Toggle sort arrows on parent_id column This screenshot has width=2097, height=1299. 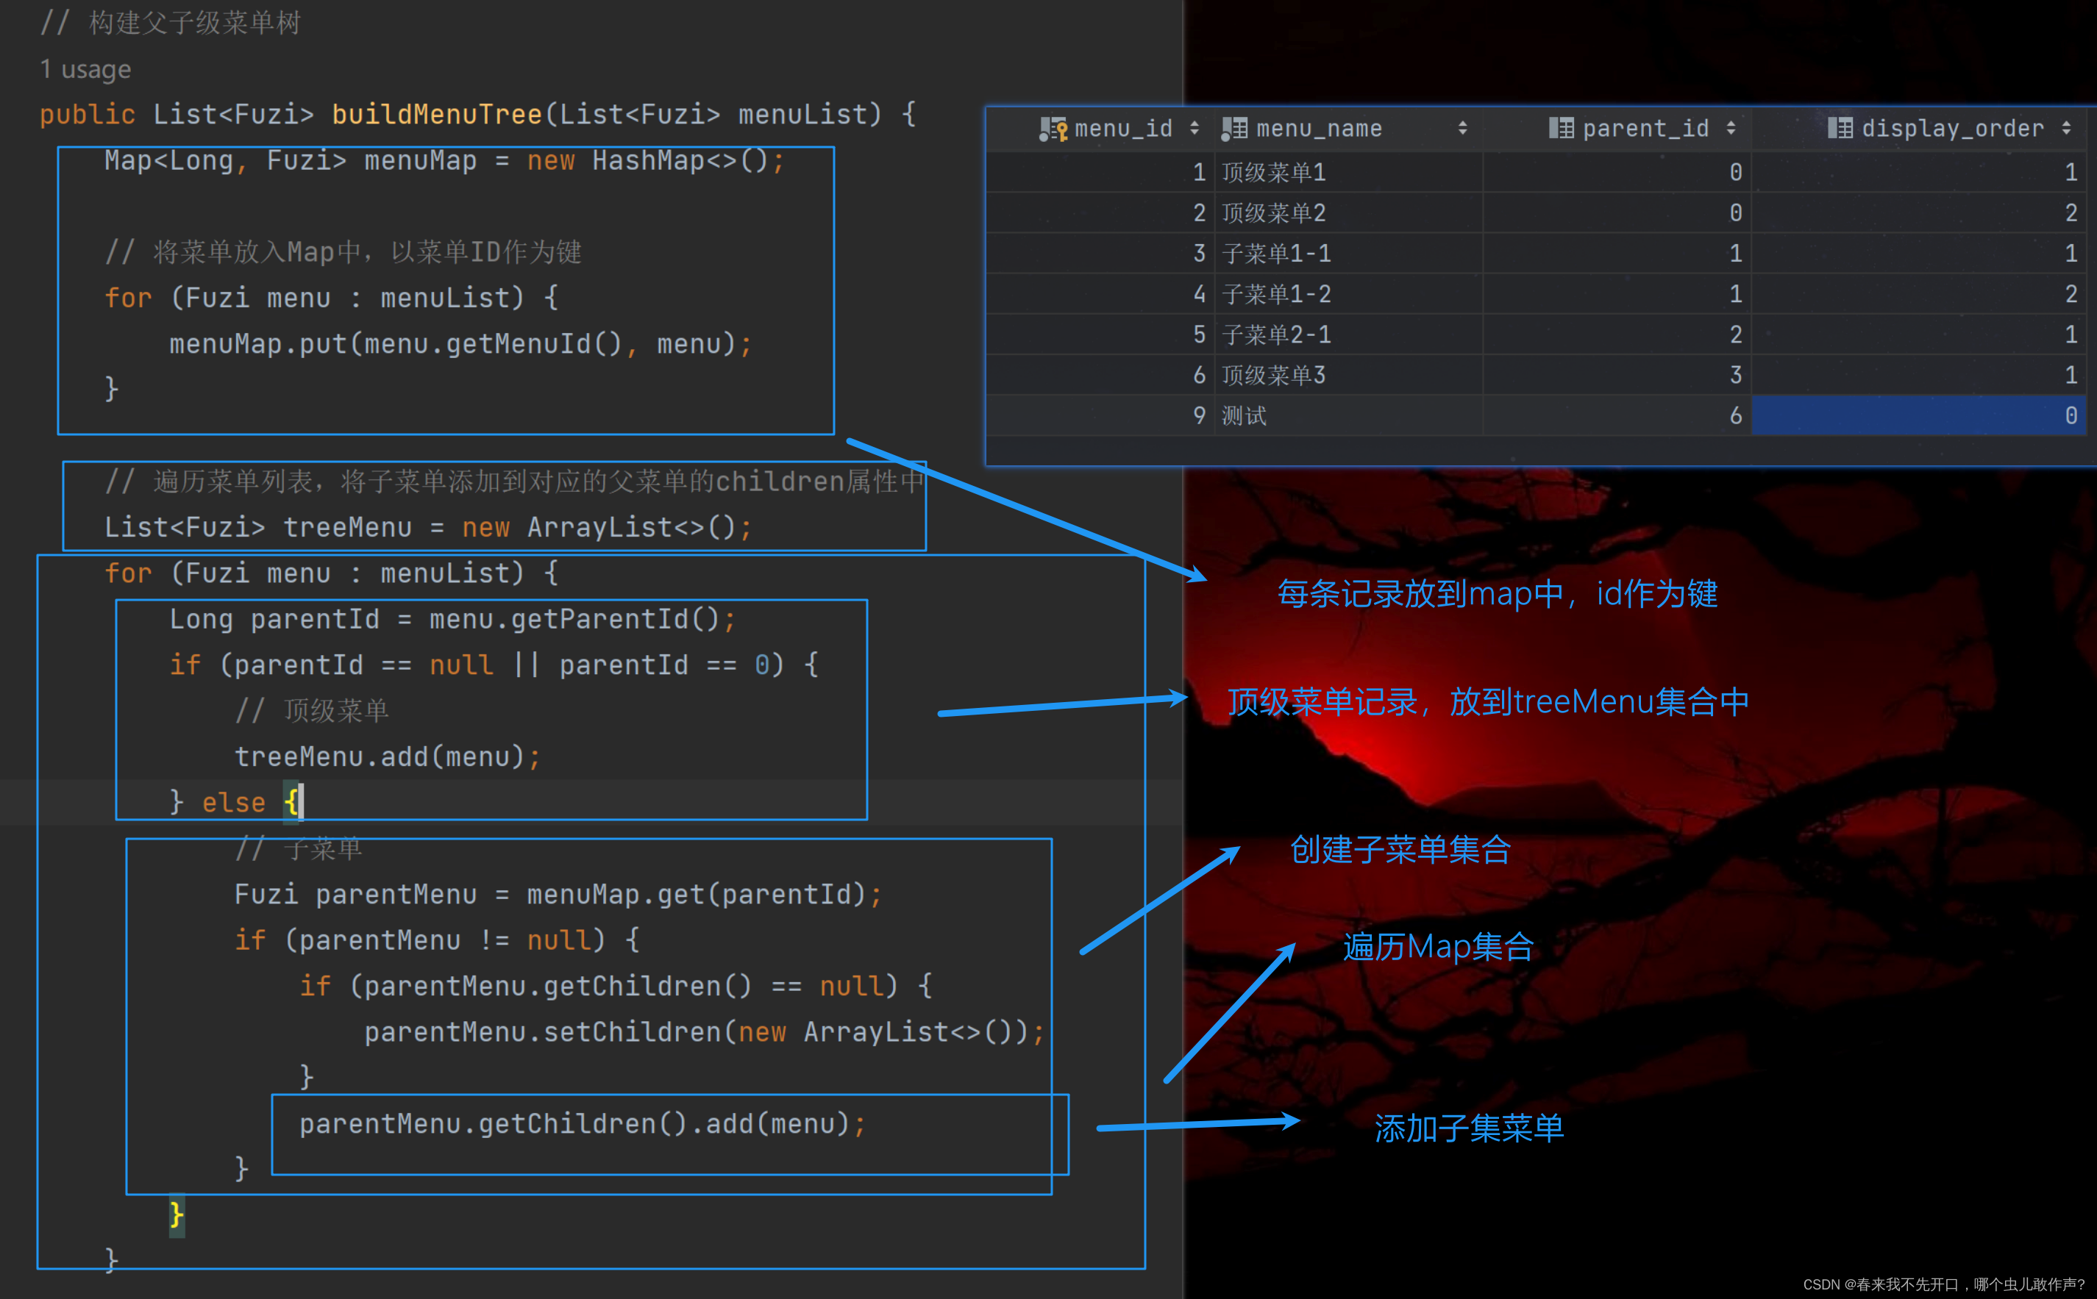(1730, 129)
